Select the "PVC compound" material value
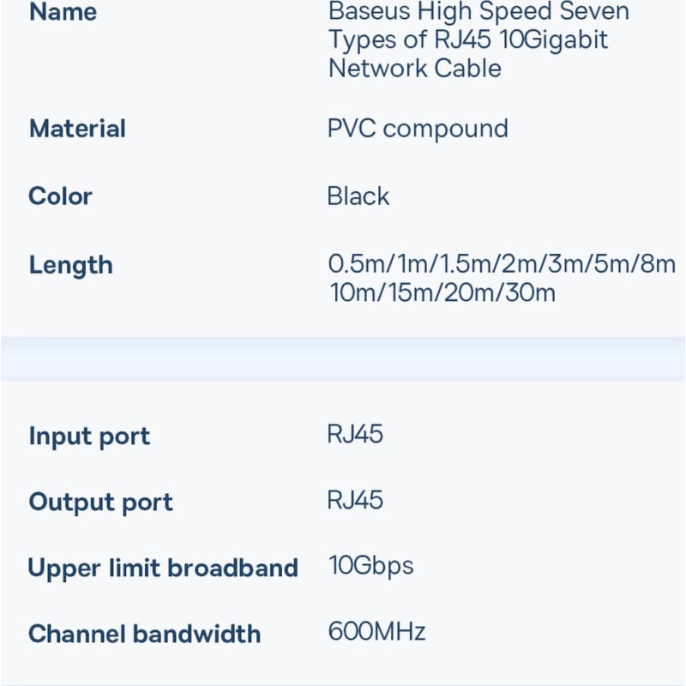Image resolution: width=686 pixels, height=686 pixels. (x=418, y=129)
